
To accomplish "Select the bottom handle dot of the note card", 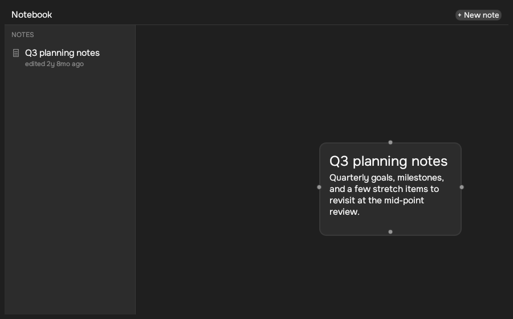I will (x=390, y=232).
